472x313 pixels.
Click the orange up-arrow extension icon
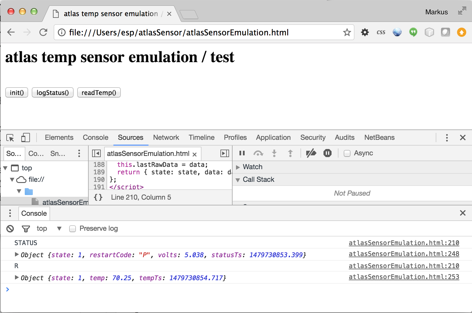(462, 32)
